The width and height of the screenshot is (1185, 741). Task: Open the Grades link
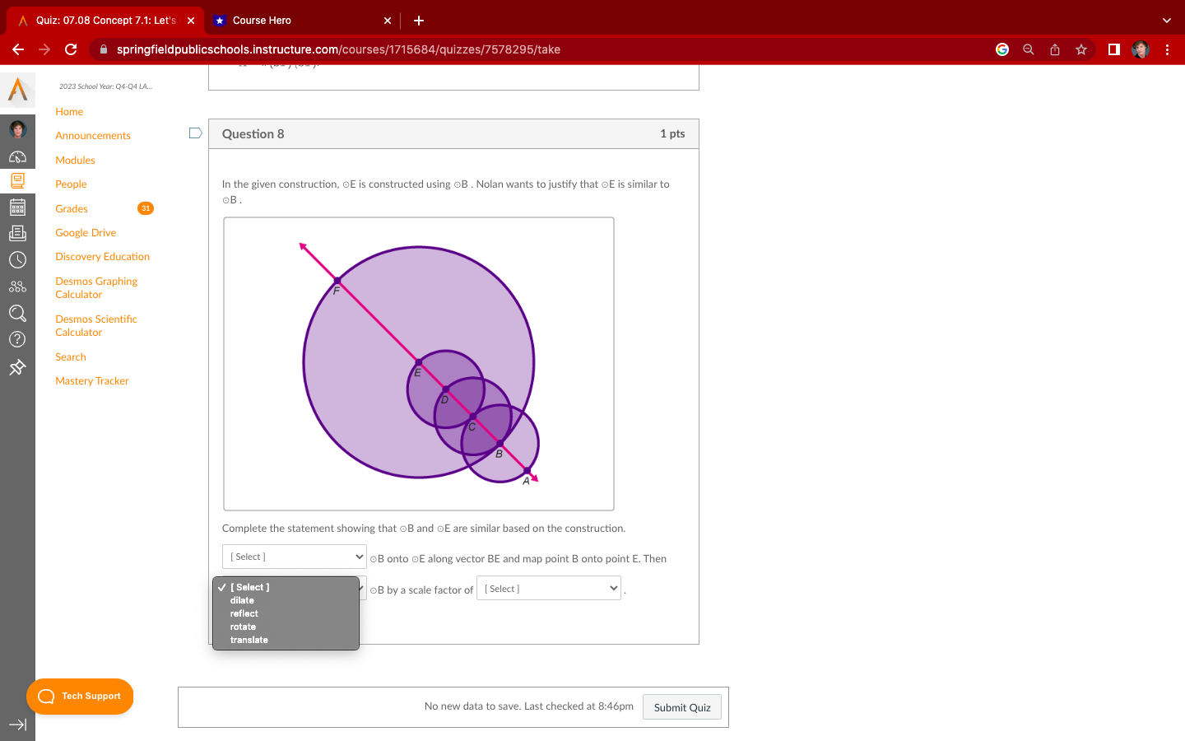pyautogui.click(x=72, y=209)
